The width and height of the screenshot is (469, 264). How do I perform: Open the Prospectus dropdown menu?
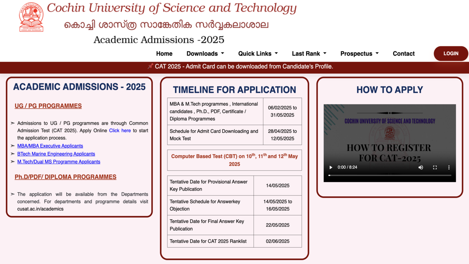pos(359,54)
